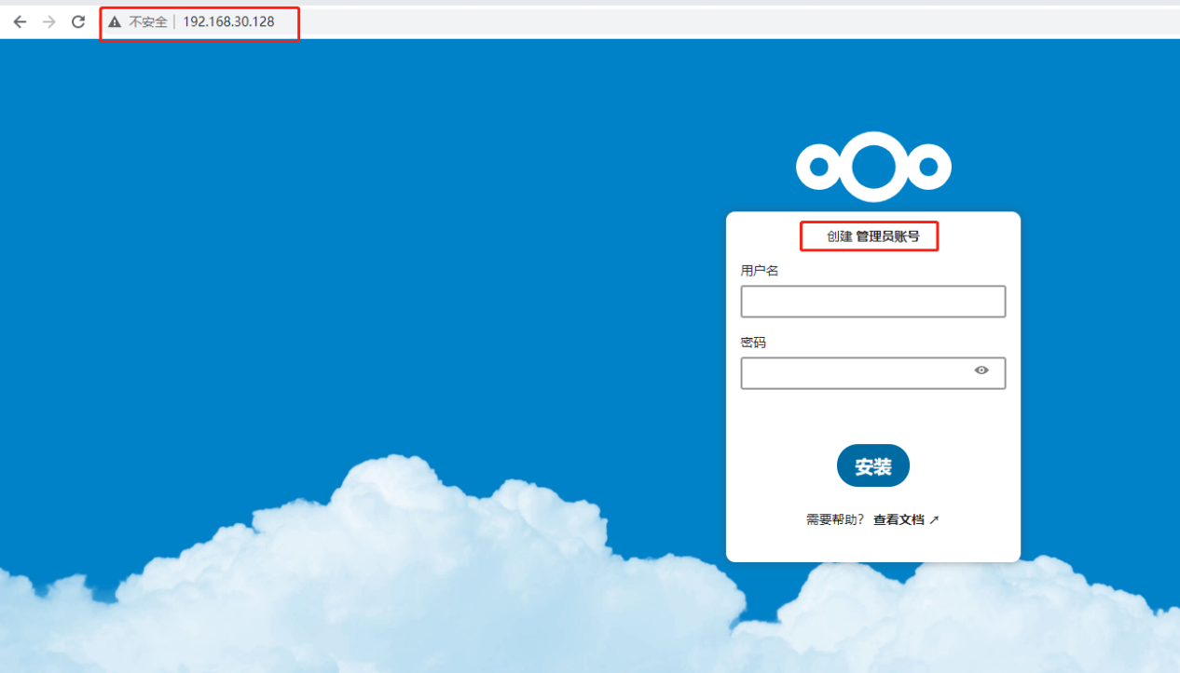The image size is (1180, 673).
Task: Click the 安装 install button
Action: click(873, 465)
